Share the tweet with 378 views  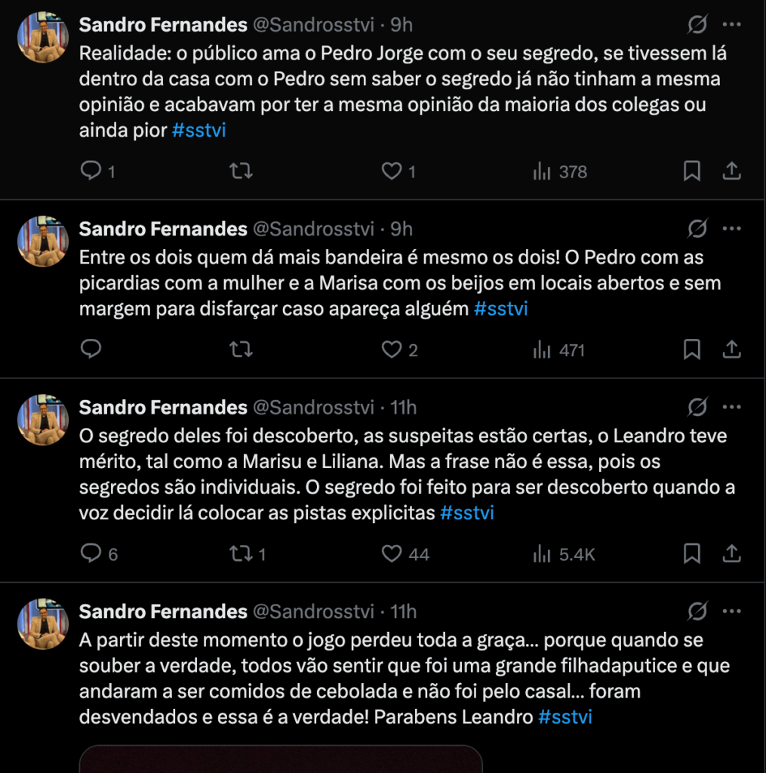pyautogui.click(x=731, y=171)
